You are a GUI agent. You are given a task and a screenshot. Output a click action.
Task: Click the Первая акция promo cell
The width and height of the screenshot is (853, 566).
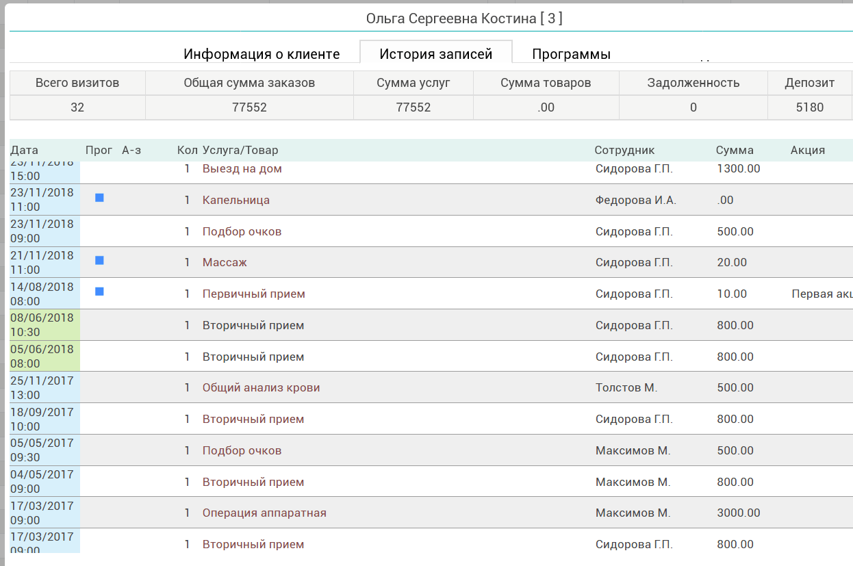pos(822,294)
